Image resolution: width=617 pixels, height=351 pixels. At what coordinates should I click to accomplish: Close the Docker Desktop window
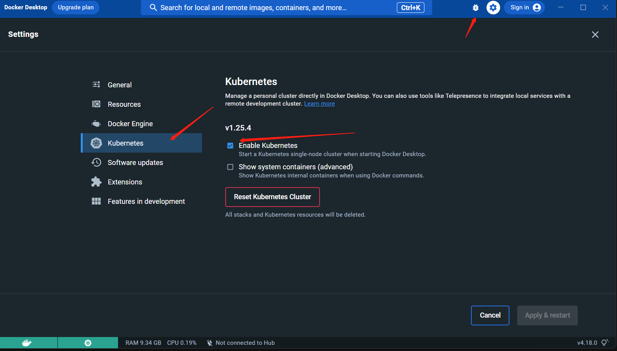(x=605, y=7)
